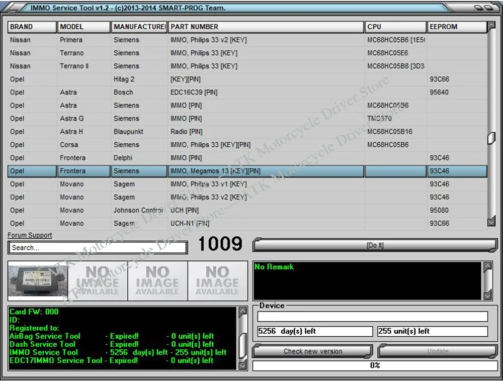This screenshot has height=382, width=503.
Task: Sort by the EEPROM column header
Action: click(457, 27)
